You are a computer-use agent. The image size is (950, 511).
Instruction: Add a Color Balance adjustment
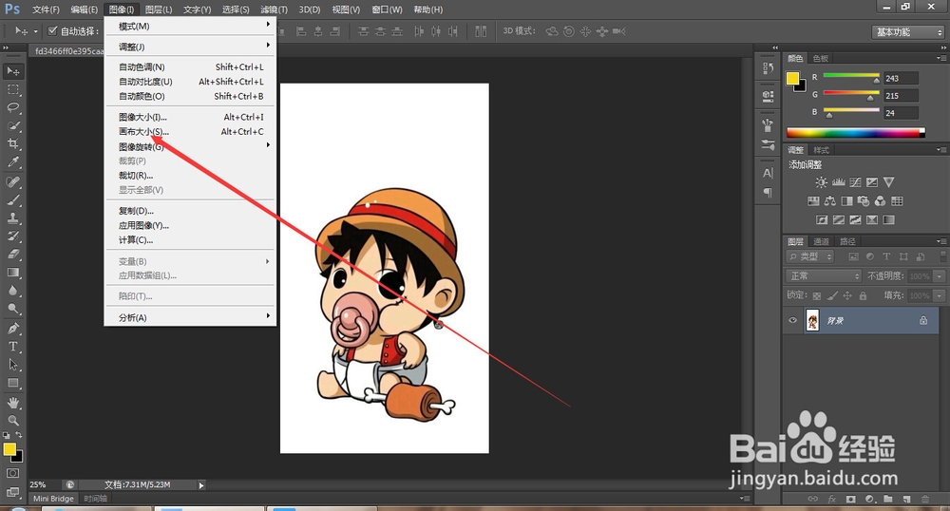click(830, 201)
